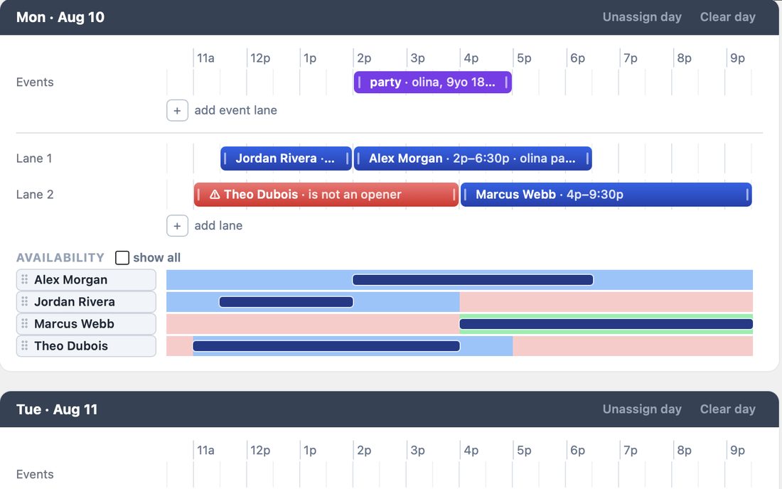Select Marcus Webb 4p–9:30p shift
782x489 pixels.
click(606, 195)
